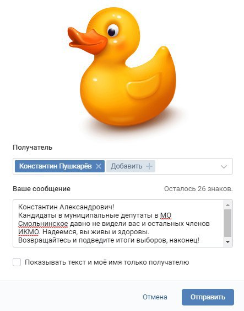Click the Ваше сообщение field label
Image resolution: width=244 pixels, height=311 pixels.
tap(41, 188)
